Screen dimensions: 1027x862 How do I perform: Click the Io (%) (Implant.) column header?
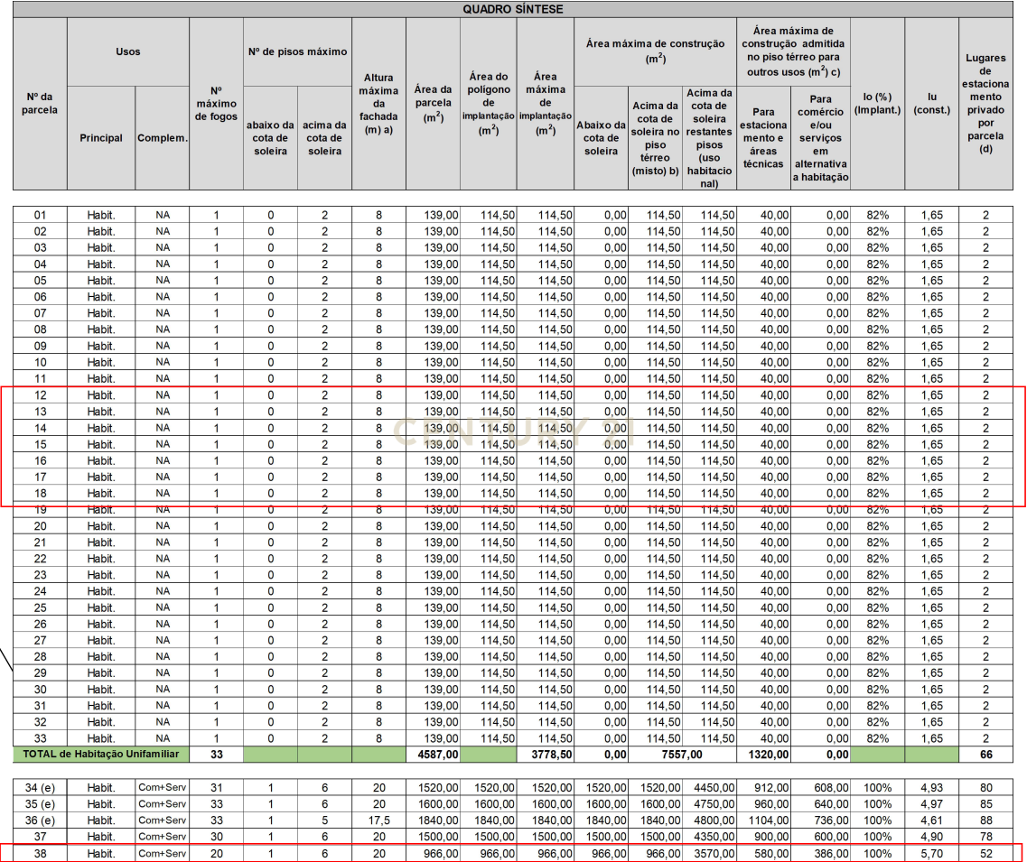tap(877, 103)
